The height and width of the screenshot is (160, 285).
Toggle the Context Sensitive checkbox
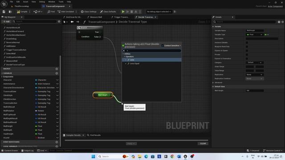pyautogui.click(x=163, y=45)
